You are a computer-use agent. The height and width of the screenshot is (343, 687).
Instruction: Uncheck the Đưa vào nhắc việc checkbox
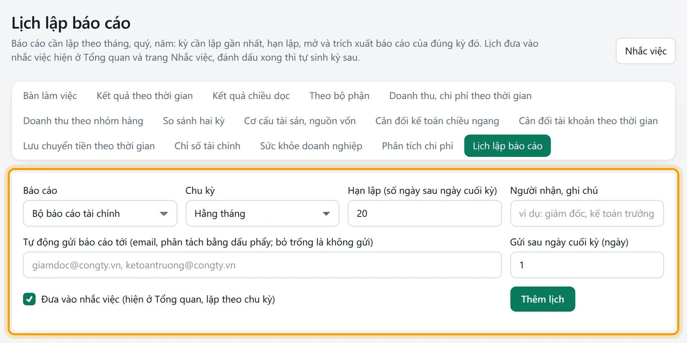tap(29, 299)
